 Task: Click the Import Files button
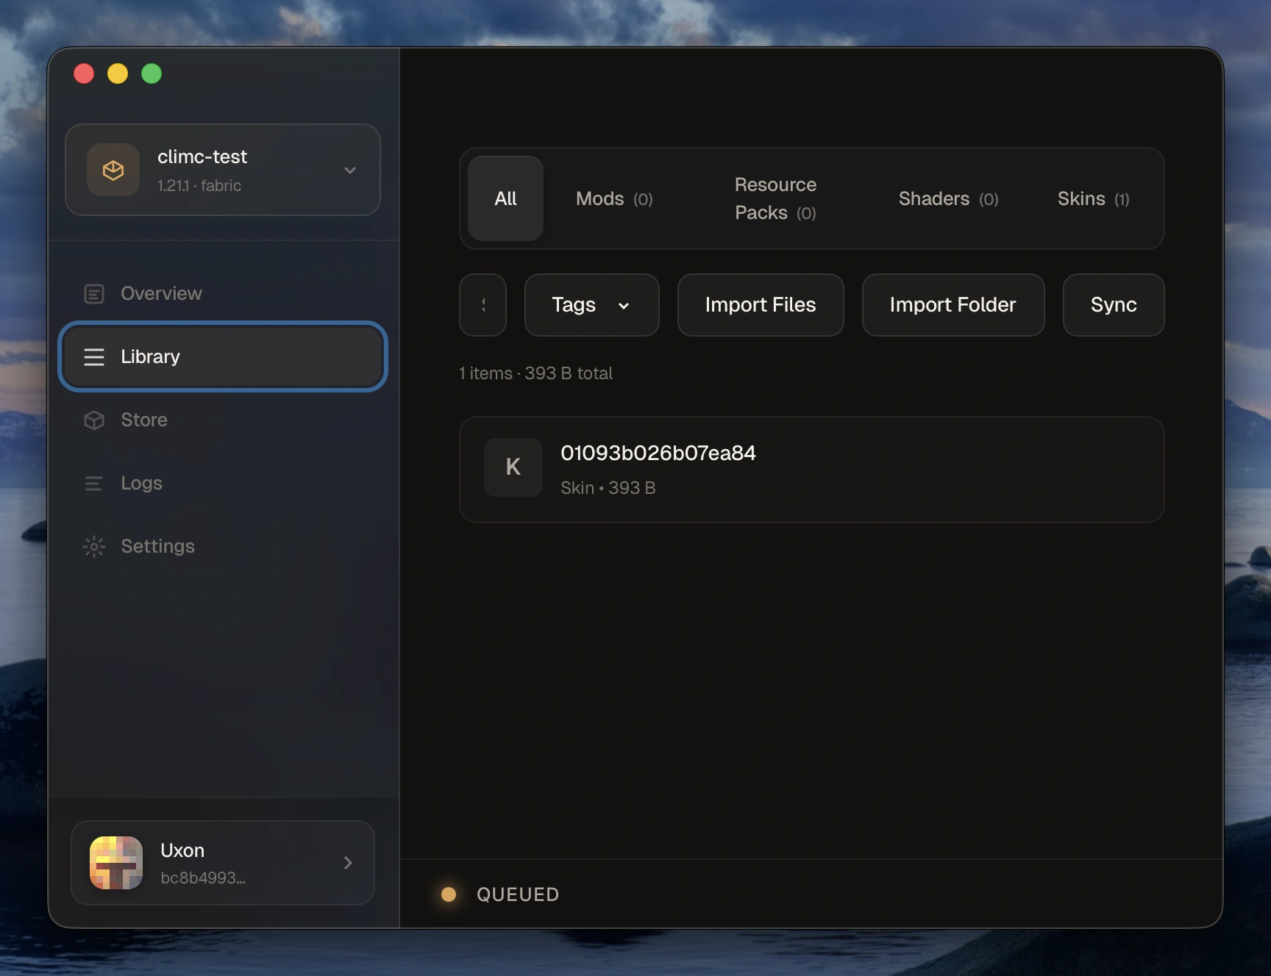[x=760, y=305]
